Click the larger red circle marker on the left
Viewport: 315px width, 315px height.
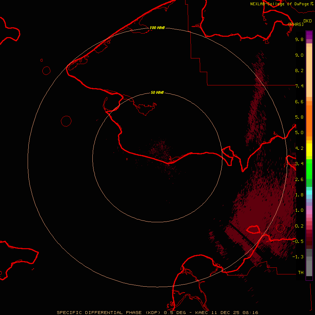click(x=66, y=121)
